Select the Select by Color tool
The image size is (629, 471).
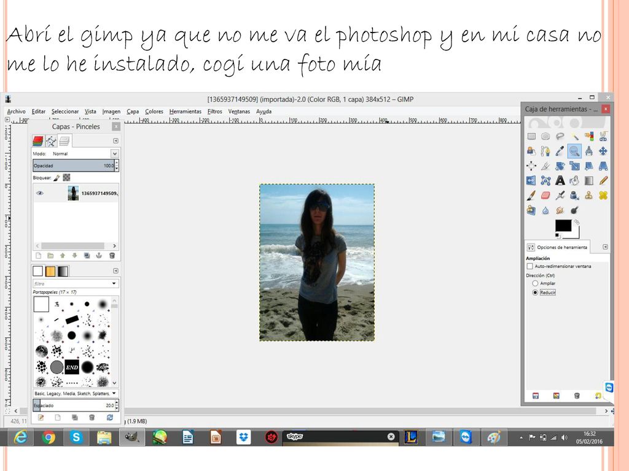[589, 137]
